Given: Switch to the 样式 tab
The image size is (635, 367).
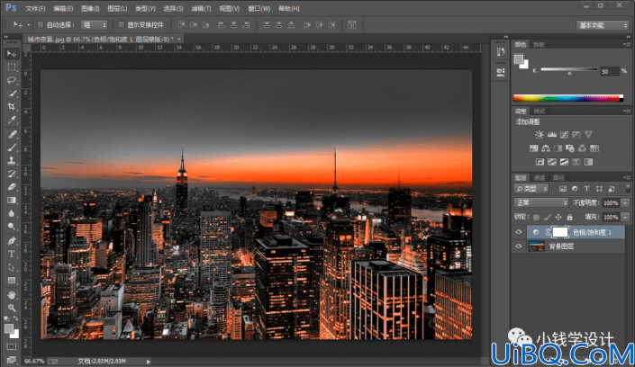Looking at the screenshot, I should pos(540,111).
